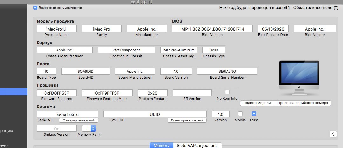Viewport: 343px width, 148px height.
Task: Generate a new SmUUID
Action: click(187, 120)
